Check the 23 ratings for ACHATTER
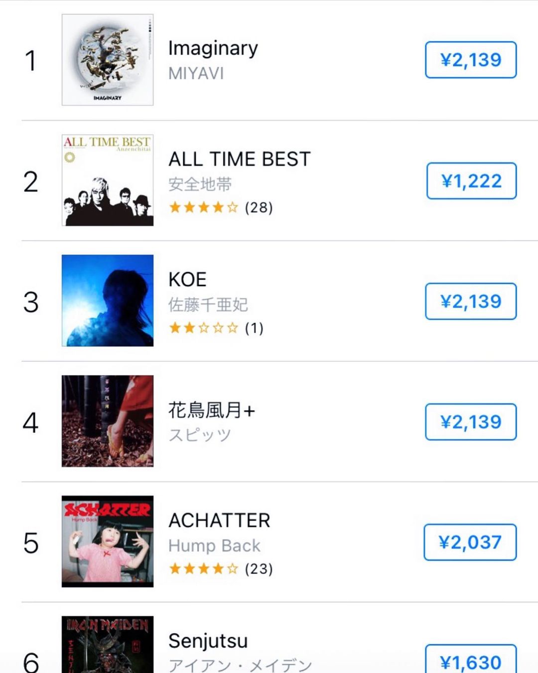The image size is (538, 673). (x=221, y=569)
